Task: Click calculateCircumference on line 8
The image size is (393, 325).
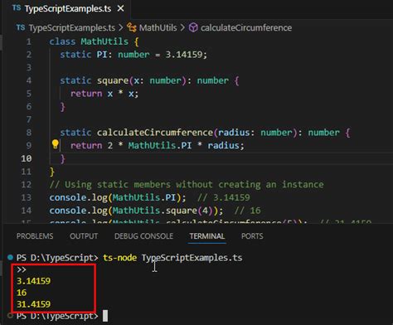Action: click(155, 133)
